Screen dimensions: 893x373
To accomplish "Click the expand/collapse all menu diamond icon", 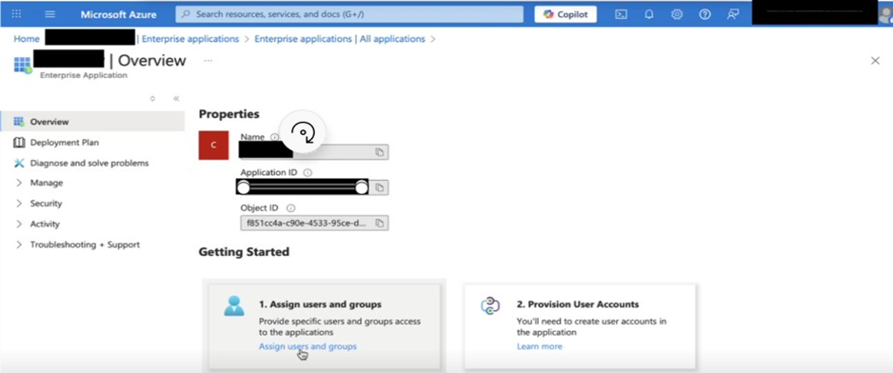I will point(152,99).
